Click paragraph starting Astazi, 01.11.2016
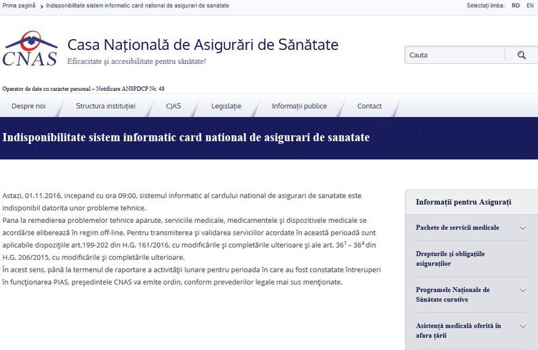The width and height of the screenshot is (538, 350). pyautogui.click(x=182, y=202)
